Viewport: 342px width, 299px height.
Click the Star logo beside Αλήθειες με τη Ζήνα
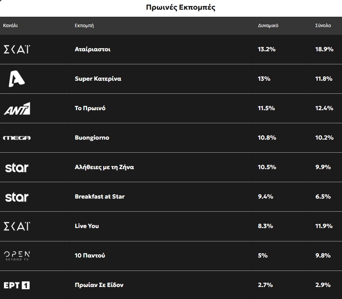[x=17, y=167]
